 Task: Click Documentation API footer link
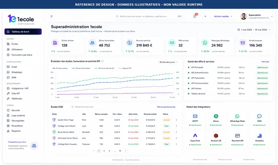200,160
